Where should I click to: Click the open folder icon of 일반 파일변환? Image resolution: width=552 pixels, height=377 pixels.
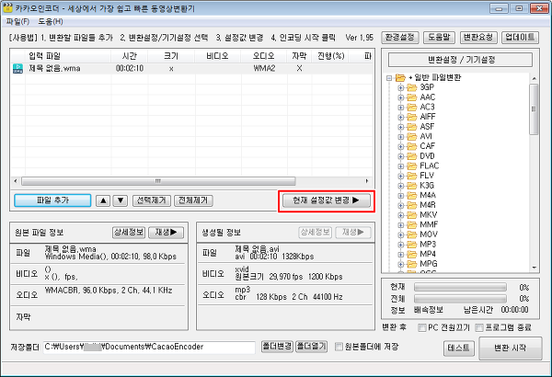400,77
